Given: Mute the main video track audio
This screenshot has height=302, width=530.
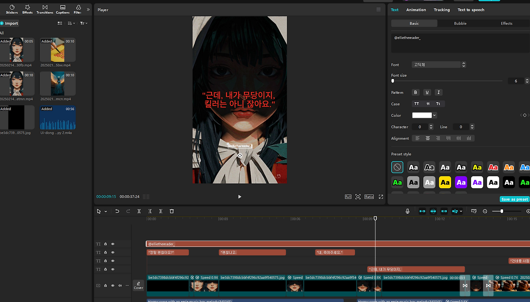Looking at the screenshot, I should [120, 285].
